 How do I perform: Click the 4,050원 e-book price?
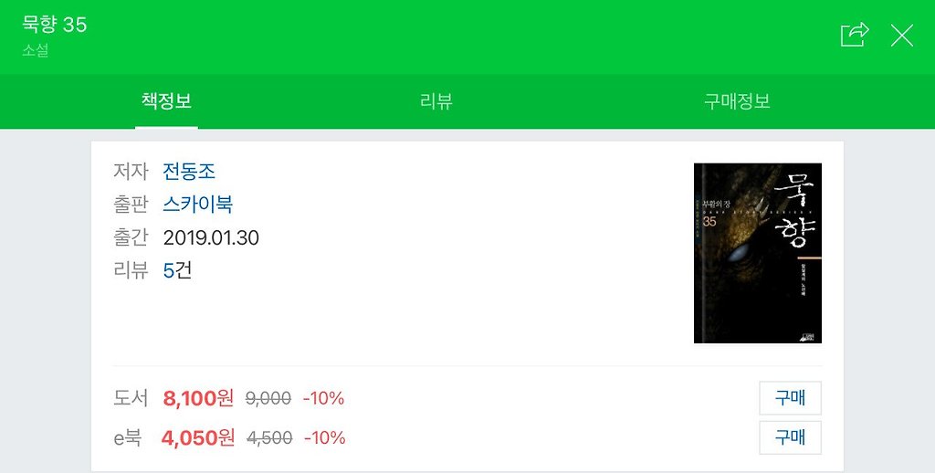pyautogui.click(x=198, y=437)
